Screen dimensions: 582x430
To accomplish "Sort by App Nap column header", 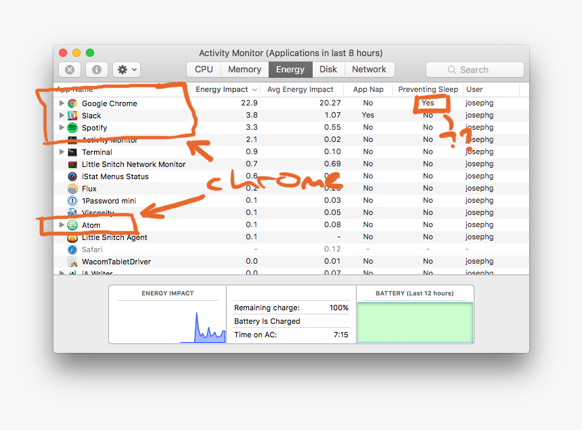I will (368, 89).
